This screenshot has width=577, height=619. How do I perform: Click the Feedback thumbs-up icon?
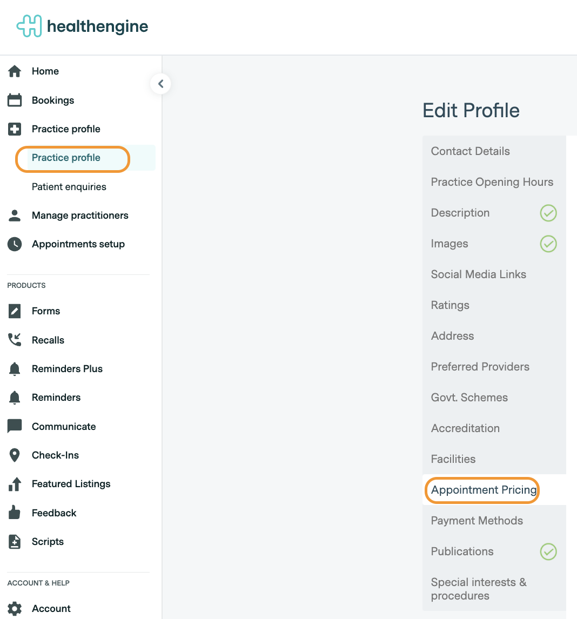tap(15, 513)
